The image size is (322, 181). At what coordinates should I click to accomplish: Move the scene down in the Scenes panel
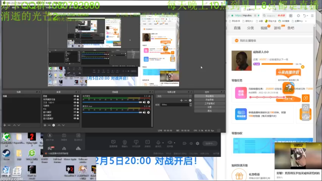19,125
